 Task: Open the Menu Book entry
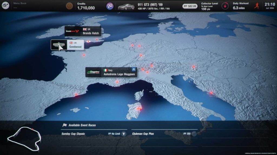[20, 5]
